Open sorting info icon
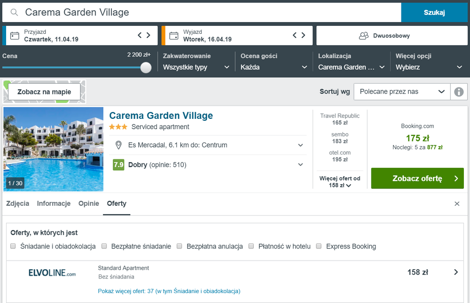 tap(459, 92)
